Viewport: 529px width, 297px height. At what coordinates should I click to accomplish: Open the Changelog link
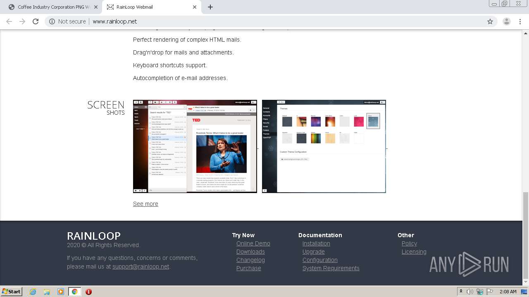(250, 260)
